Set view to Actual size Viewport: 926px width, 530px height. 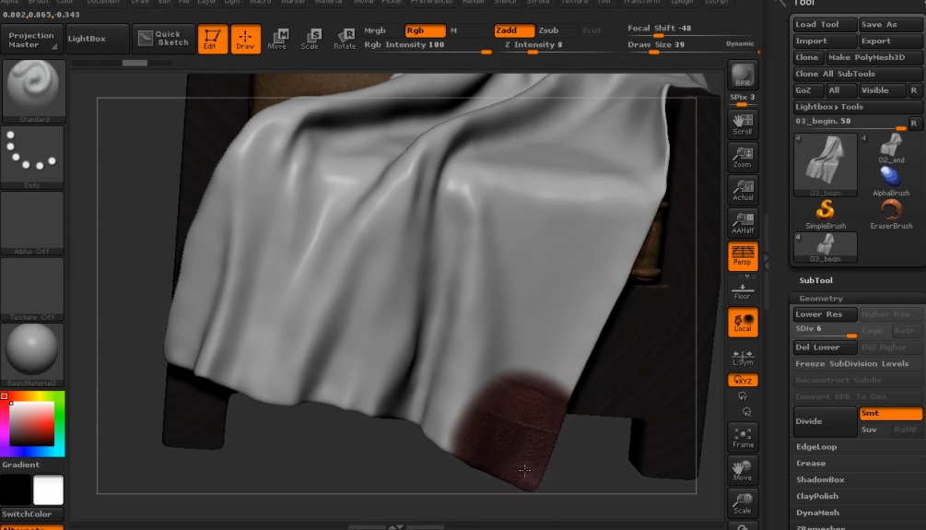tap(743, 190)
